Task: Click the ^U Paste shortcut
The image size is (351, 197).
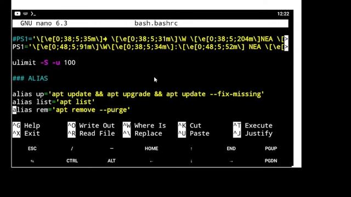Action: point(194,134)
